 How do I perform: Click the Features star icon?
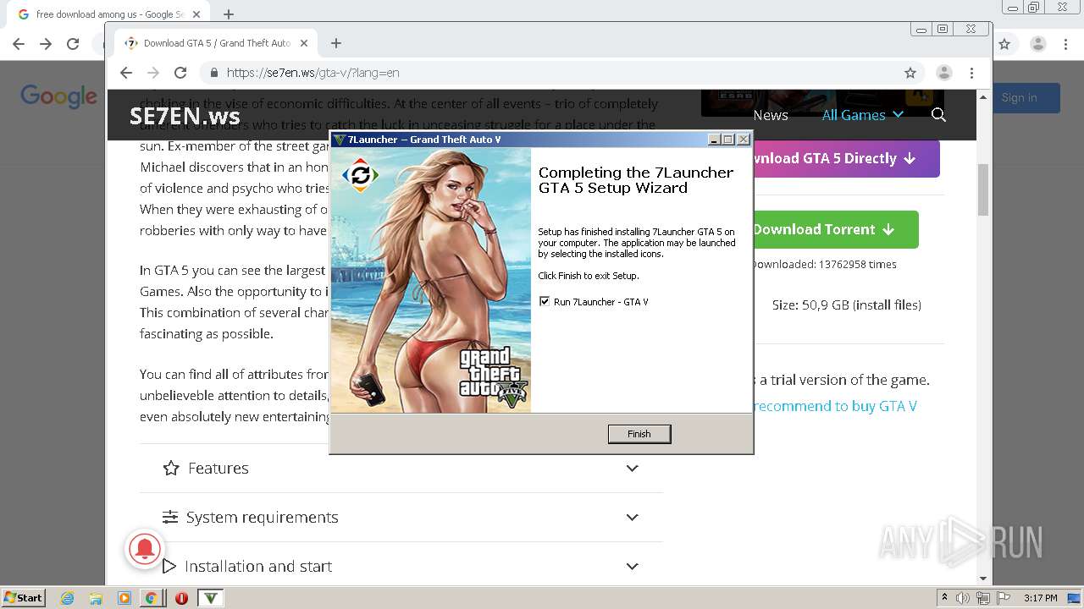pos(171,468)
